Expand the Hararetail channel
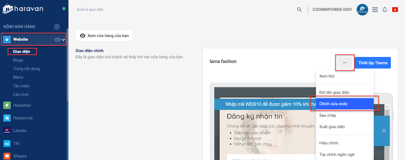 pos(22,105)
